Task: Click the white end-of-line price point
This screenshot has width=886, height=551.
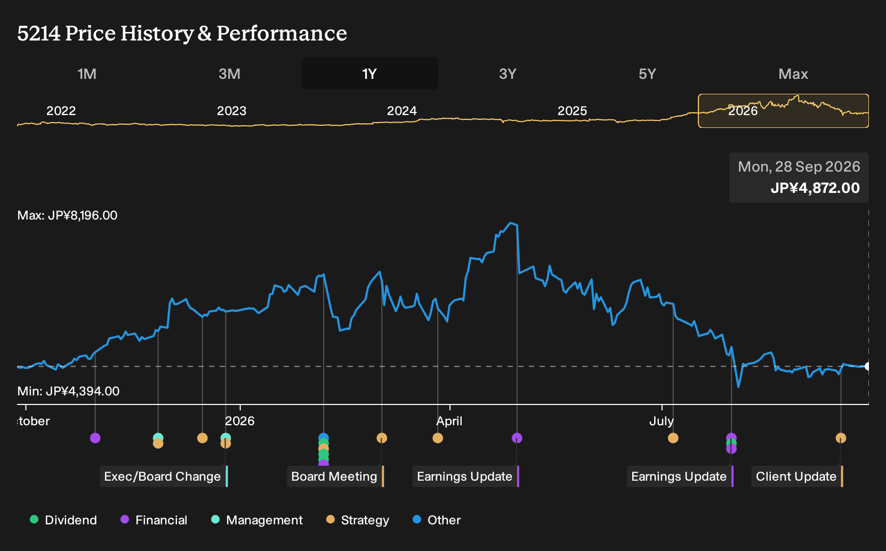Action: pyautogui.click(x=868, y=366)
